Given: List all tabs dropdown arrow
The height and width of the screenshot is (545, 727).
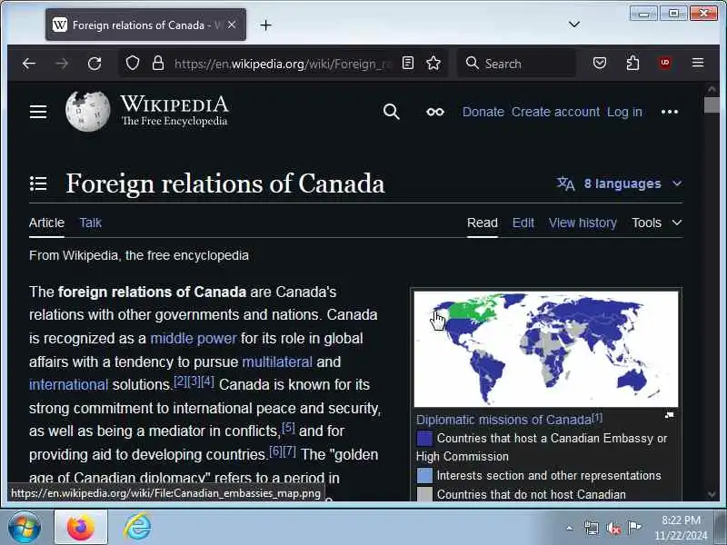Looking at the screenshot, I should 574,25.
